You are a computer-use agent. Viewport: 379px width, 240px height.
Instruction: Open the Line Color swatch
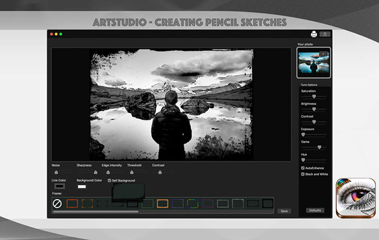point(59,186)
